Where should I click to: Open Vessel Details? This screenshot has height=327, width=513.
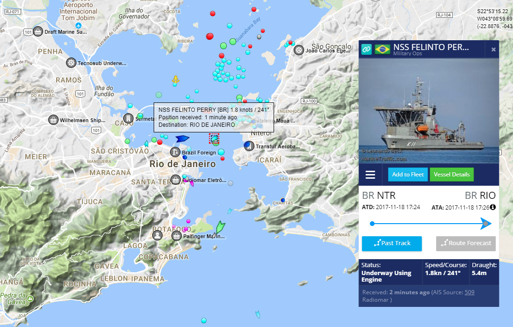point(452,174)
